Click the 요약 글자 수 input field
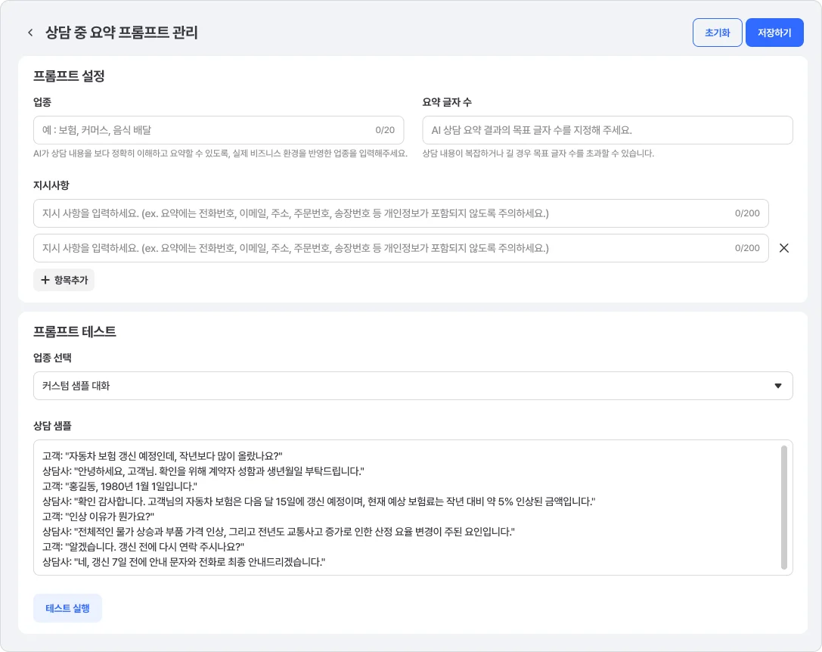The image size is (822, 652). [x=606, y=129]
